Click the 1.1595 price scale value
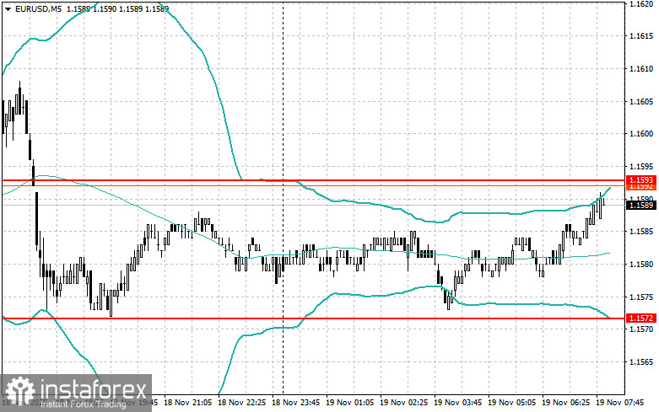The image size is (659, 412). click(641, 167)
